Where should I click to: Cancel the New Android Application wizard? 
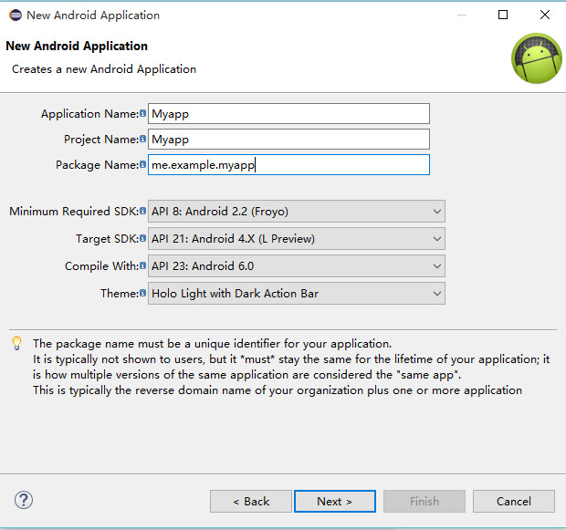(514, 501)
